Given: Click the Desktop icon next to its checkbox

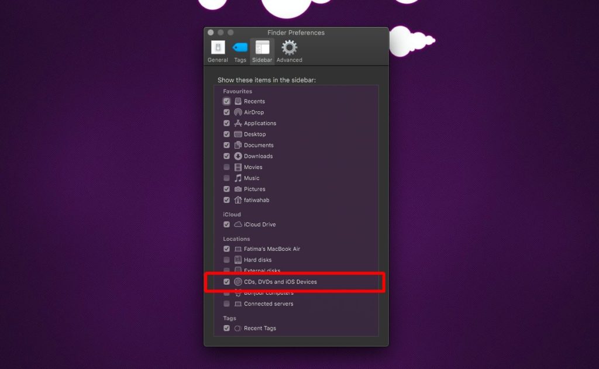Looking at the screenshot, I should [x=238, y=134].
